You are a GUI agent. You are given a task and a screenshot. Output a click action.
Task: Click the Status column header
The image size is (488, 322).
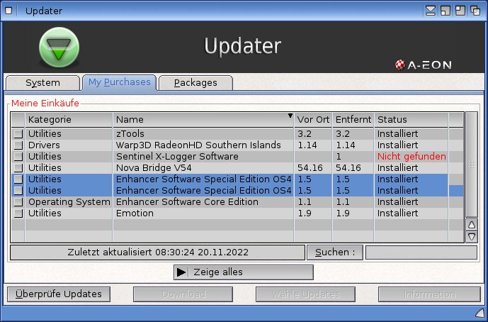click(411, 120)
